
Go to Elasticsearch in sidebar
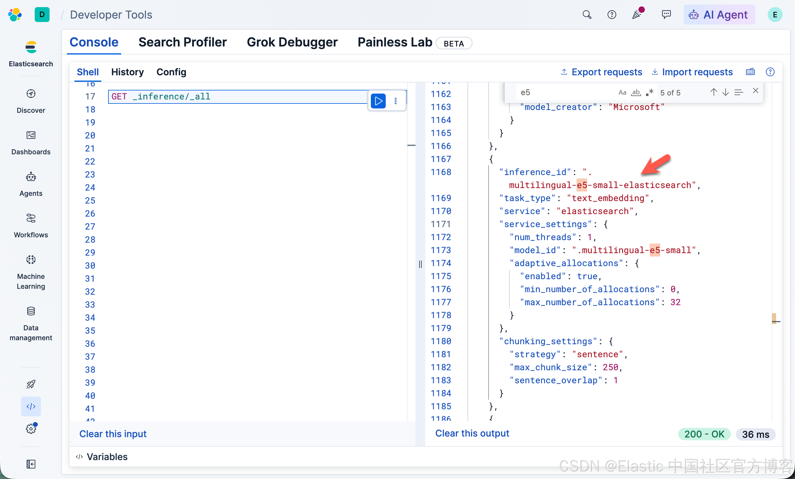pyautogui.click(x=31, y=54)
